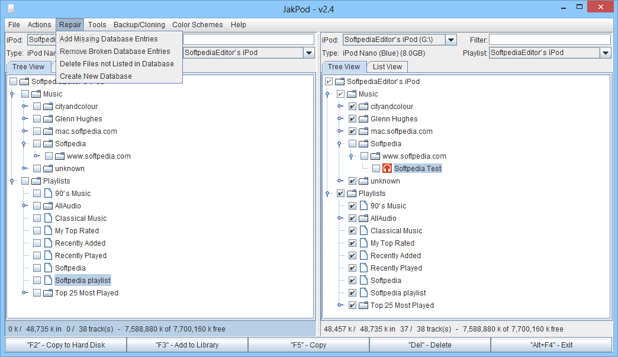Image resolution: width=618 pixels, height=357 pixels.
Task: Click folder icon of cityandcolour in left tree
Action: 48,107
